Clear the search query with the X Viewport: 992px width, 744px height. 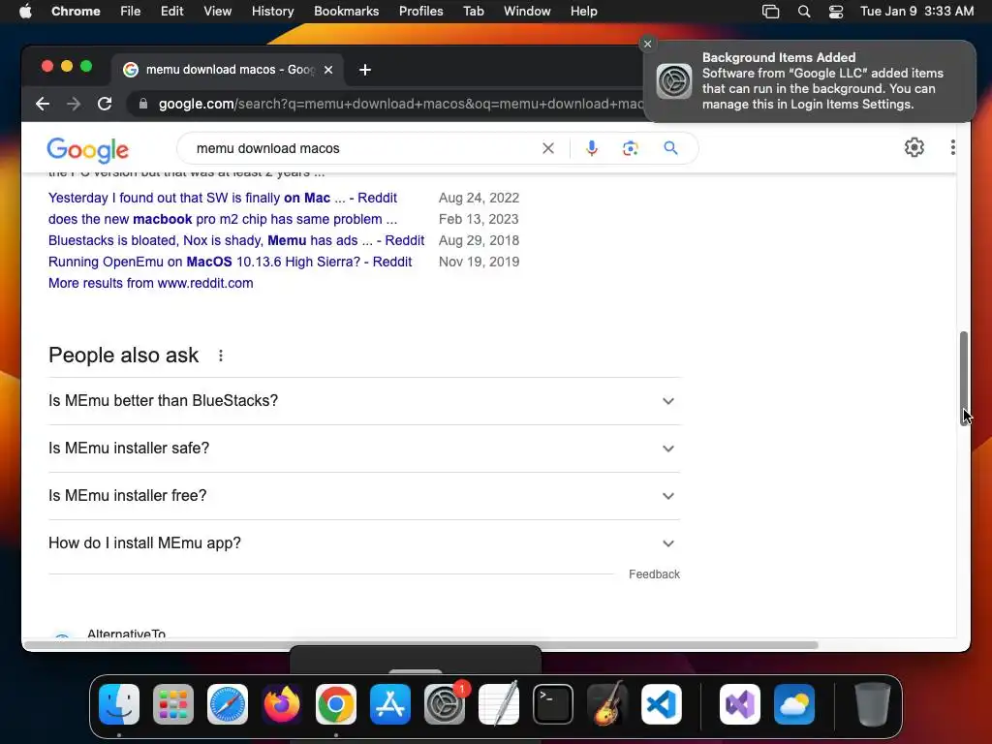[x=548, y=148]
